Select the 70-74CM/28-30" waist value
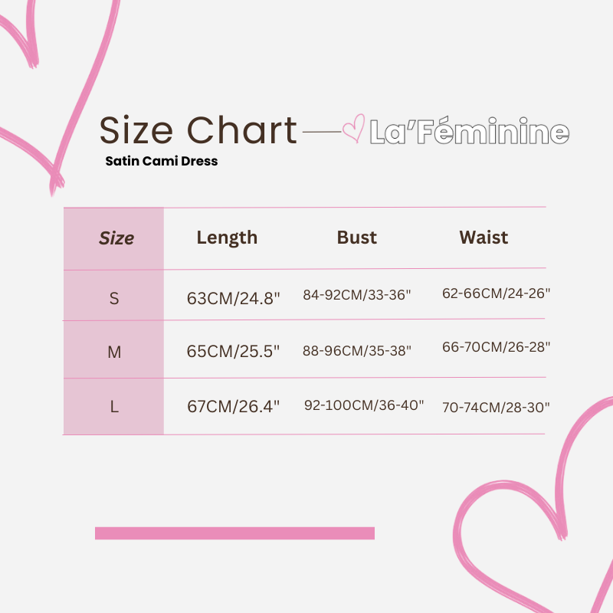The height and width of the screenshot is (613, 613). point(496,408)
